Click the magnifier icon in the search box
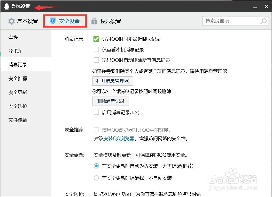 (x=263, y=21)
